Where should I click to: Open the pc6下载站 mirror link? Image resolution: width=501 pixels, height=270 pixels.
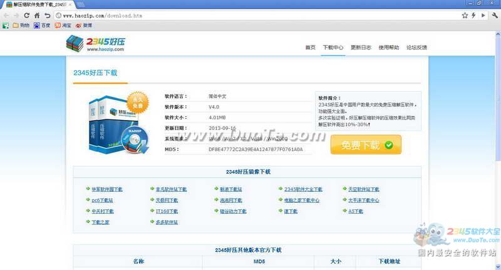point(102,200)
